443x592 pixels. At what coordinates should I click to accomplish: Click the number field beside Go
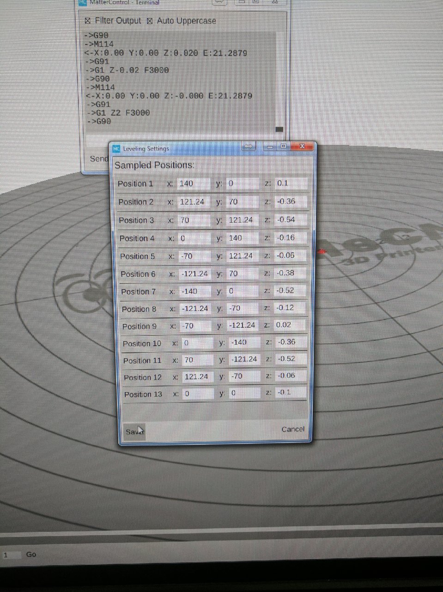11,555
